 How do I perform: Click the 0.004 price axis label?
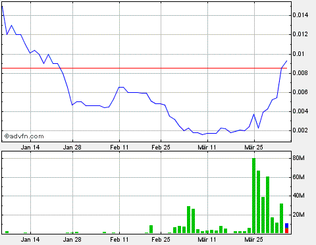300,111
